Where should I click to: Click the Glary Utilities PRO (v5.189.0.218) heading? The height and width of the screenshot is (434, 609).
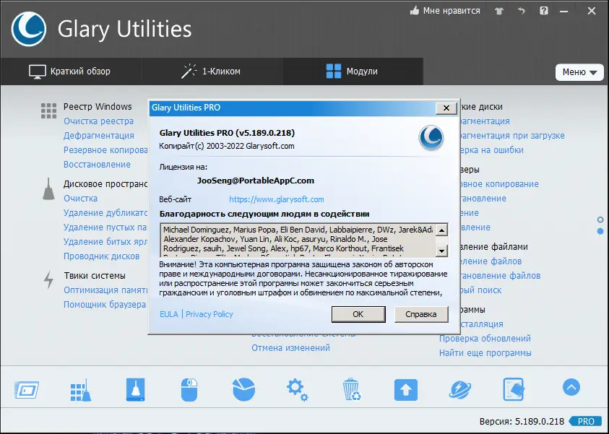point(227,133)
